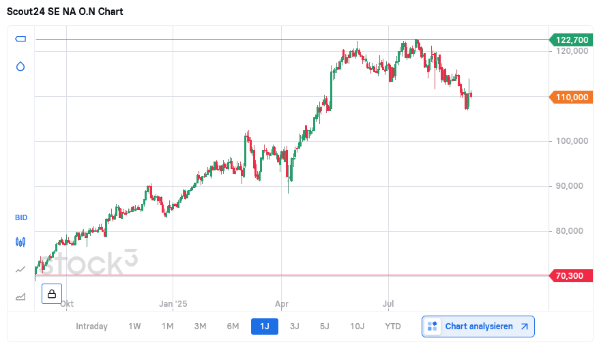Select the 6M timeframe

pyautogui.click(x=233, y=327)
